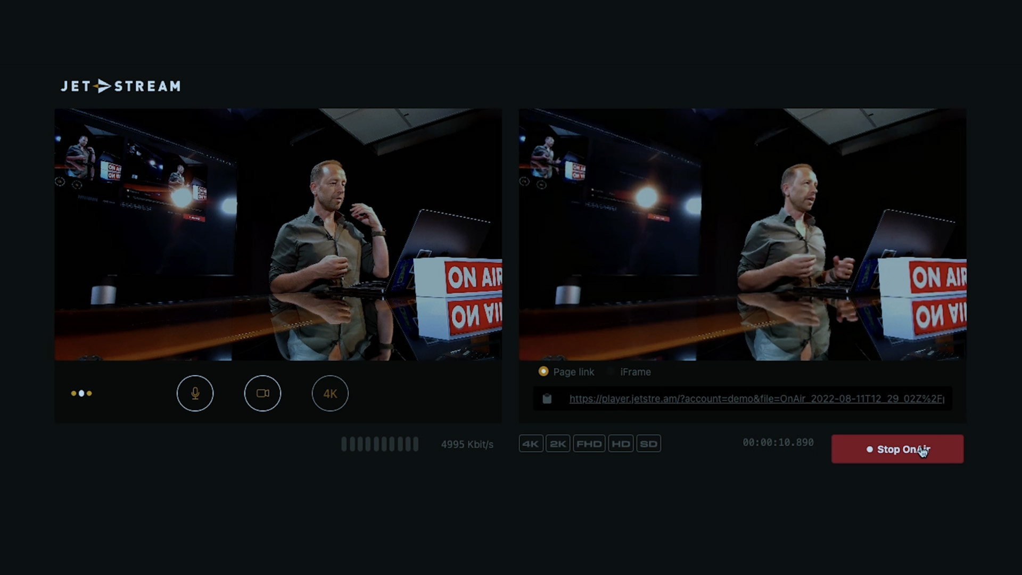Select the SD playback quality badge
The width and height of the screenshot is (1022, 575).
point(649,443)
